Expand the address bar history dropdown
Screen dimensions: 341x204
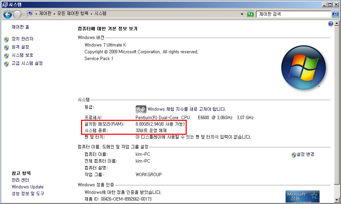pos(242,14)
